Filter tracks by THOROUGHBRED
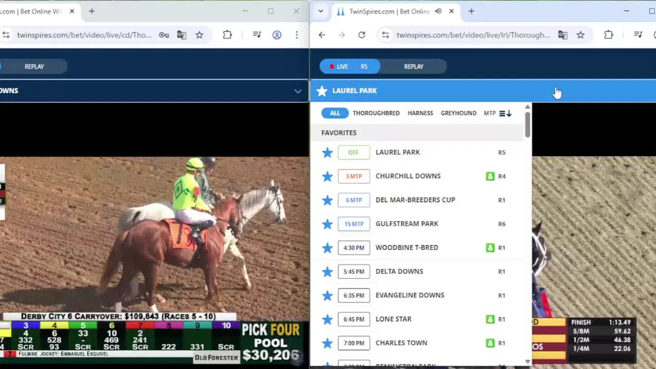This screenshot has width=656, height=369. click(376, 113)
